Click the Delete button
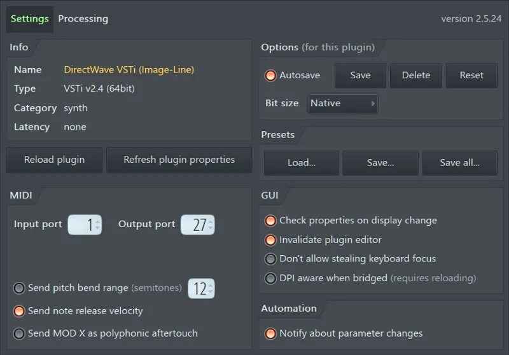The width and height of the screenshot is (509, 355). click(x=416, y=75)
